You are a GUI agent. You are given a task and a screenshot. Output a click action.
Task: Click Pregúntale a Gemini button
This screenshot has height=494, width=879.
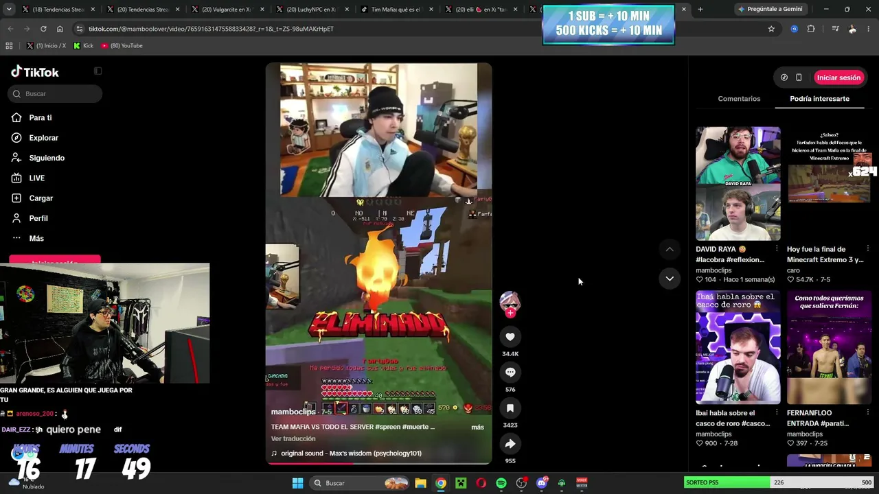click(x=769, y=10)
